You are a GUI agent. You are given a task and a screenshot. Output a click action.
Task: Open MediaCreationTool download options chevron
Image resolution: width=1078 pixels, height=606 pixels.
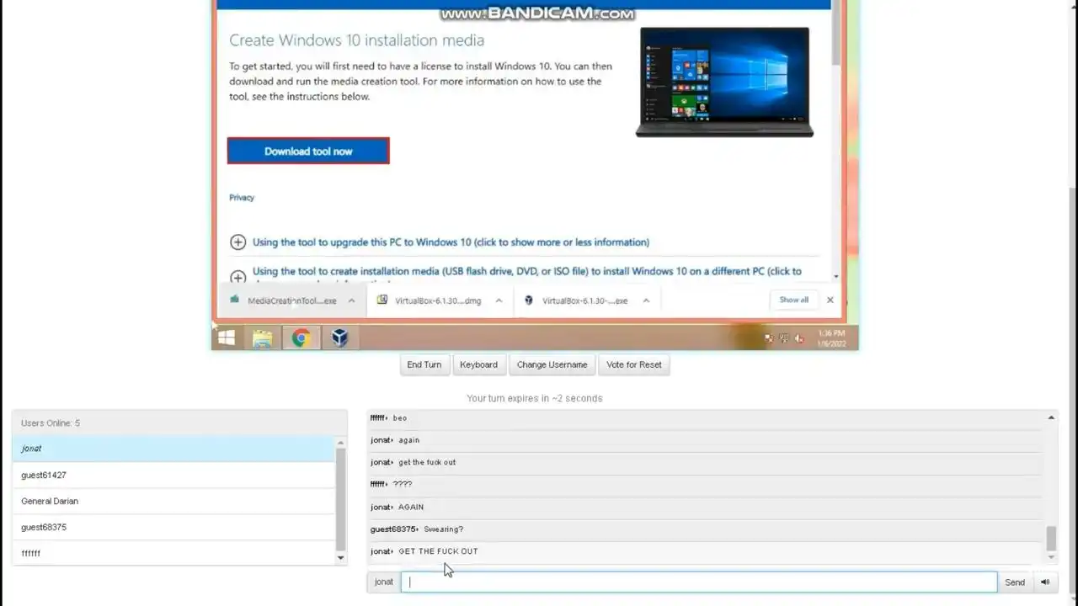click(351, 300)
